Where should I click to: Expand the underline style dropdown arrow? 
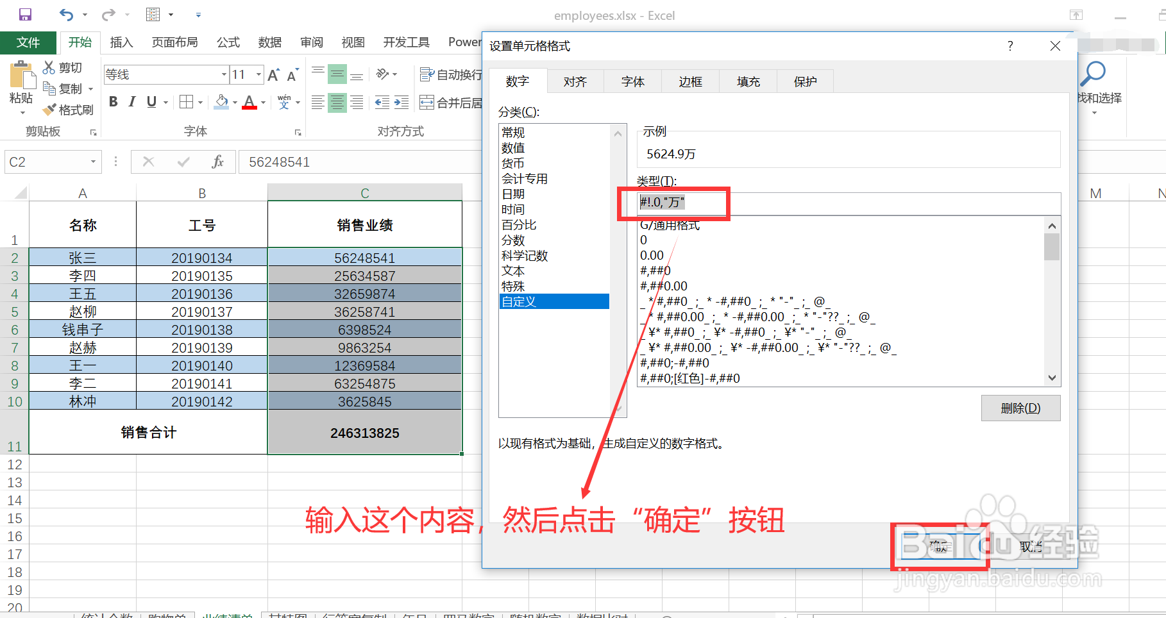(x=165, y=103)
